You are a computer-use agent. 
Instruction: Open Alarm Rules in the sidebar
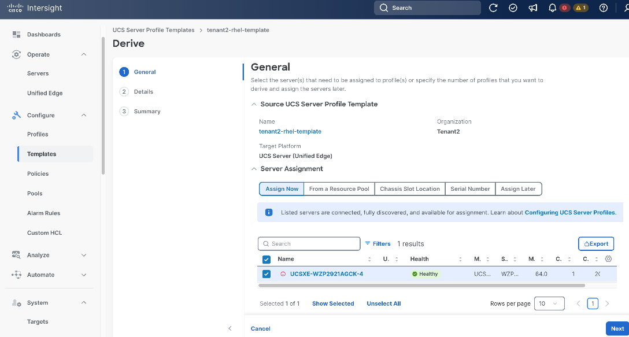[43, 213]
